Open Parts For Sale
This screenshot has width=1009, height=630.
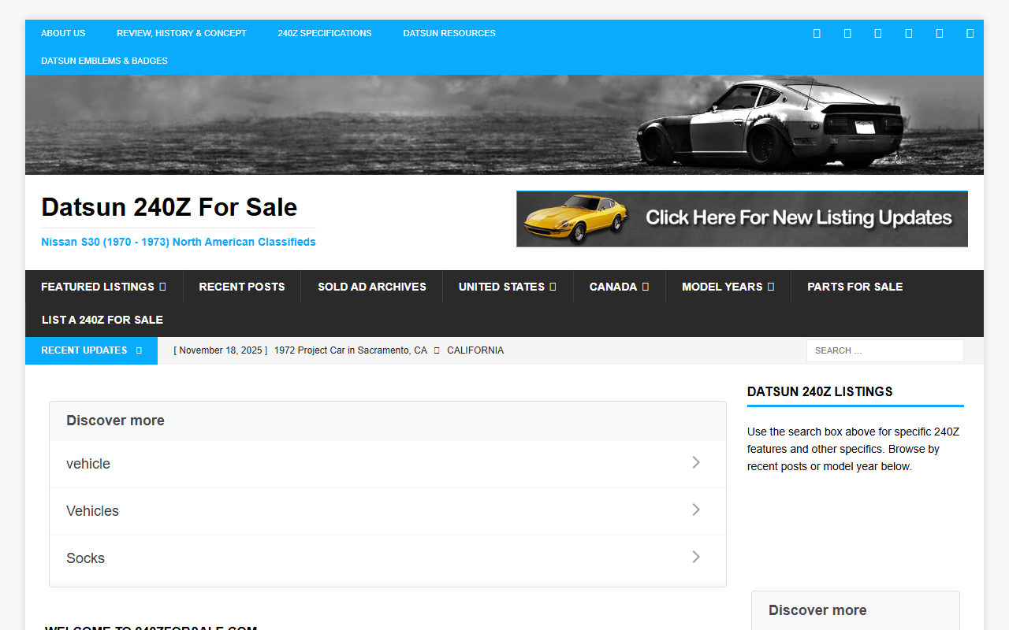855,287
